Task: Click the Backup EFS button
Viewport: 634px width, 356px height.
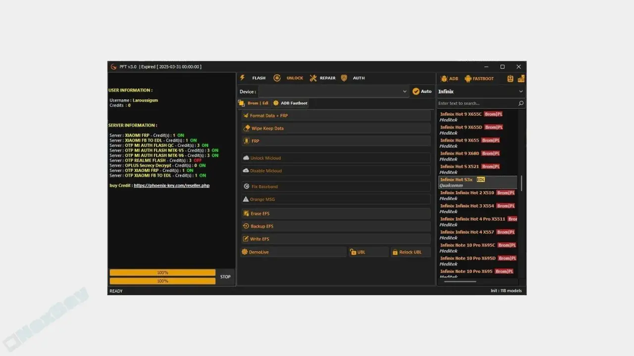Action: tap(336, 226)
